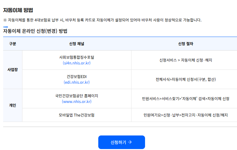The width and height of the screenshot is (237, 150).
Task: Click the arrow icon inside 신청하기
Action: 130,142
